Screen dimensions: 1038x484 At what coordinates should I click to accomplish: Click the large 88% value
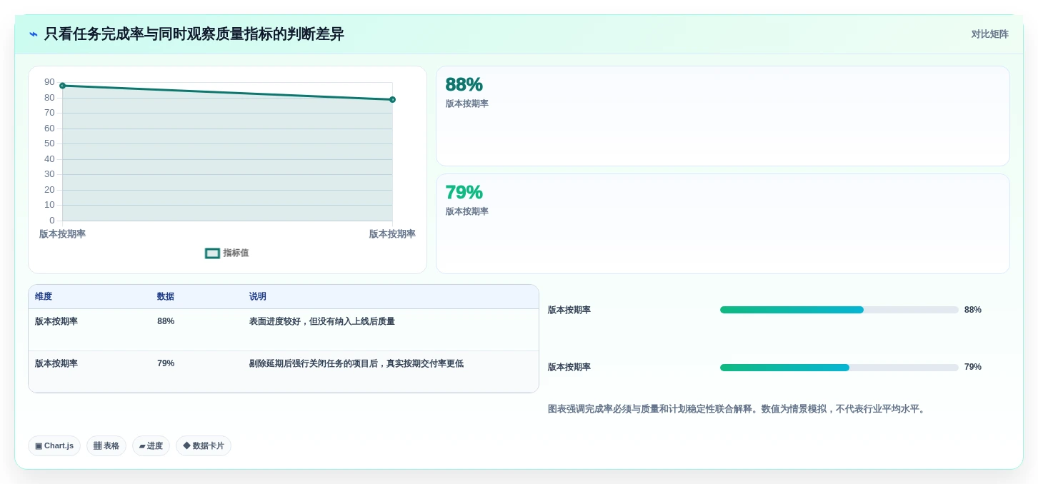(x=464, y=84)
